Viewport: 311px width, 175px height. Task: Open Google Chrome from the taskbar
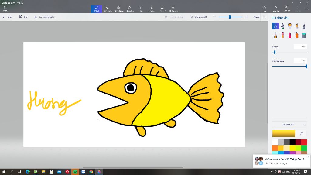pyautogui.click(x=91, y=172)
